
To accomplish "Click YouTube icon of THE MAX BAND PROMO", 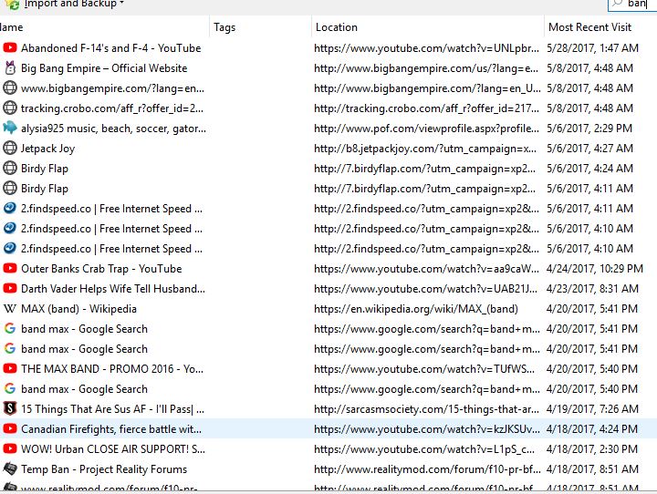I will [x=10, y=369].
